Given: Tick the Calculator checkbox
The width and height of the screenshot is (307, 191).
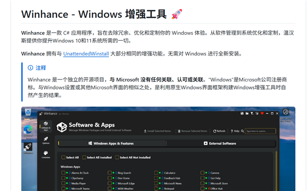Looking at the screenshot, I should click(156, 173).
